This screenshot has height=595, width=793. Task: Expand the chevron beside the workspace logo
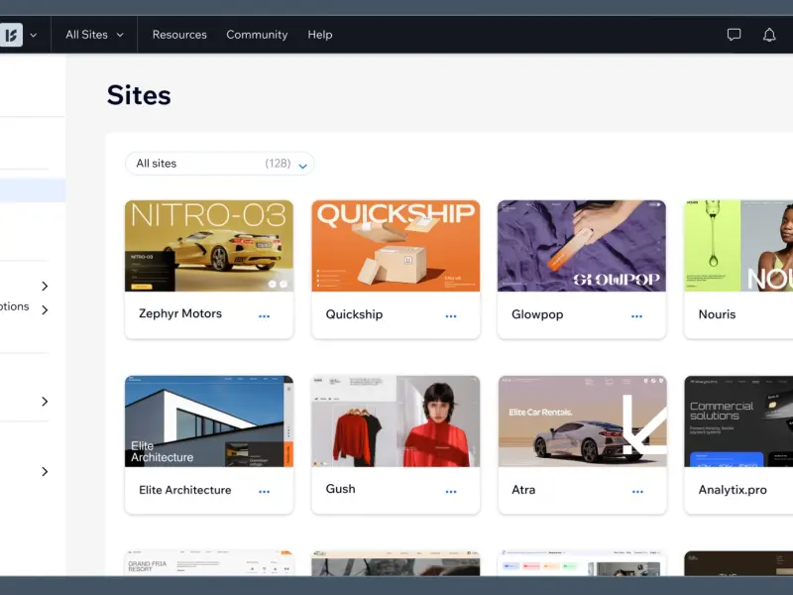34,36
